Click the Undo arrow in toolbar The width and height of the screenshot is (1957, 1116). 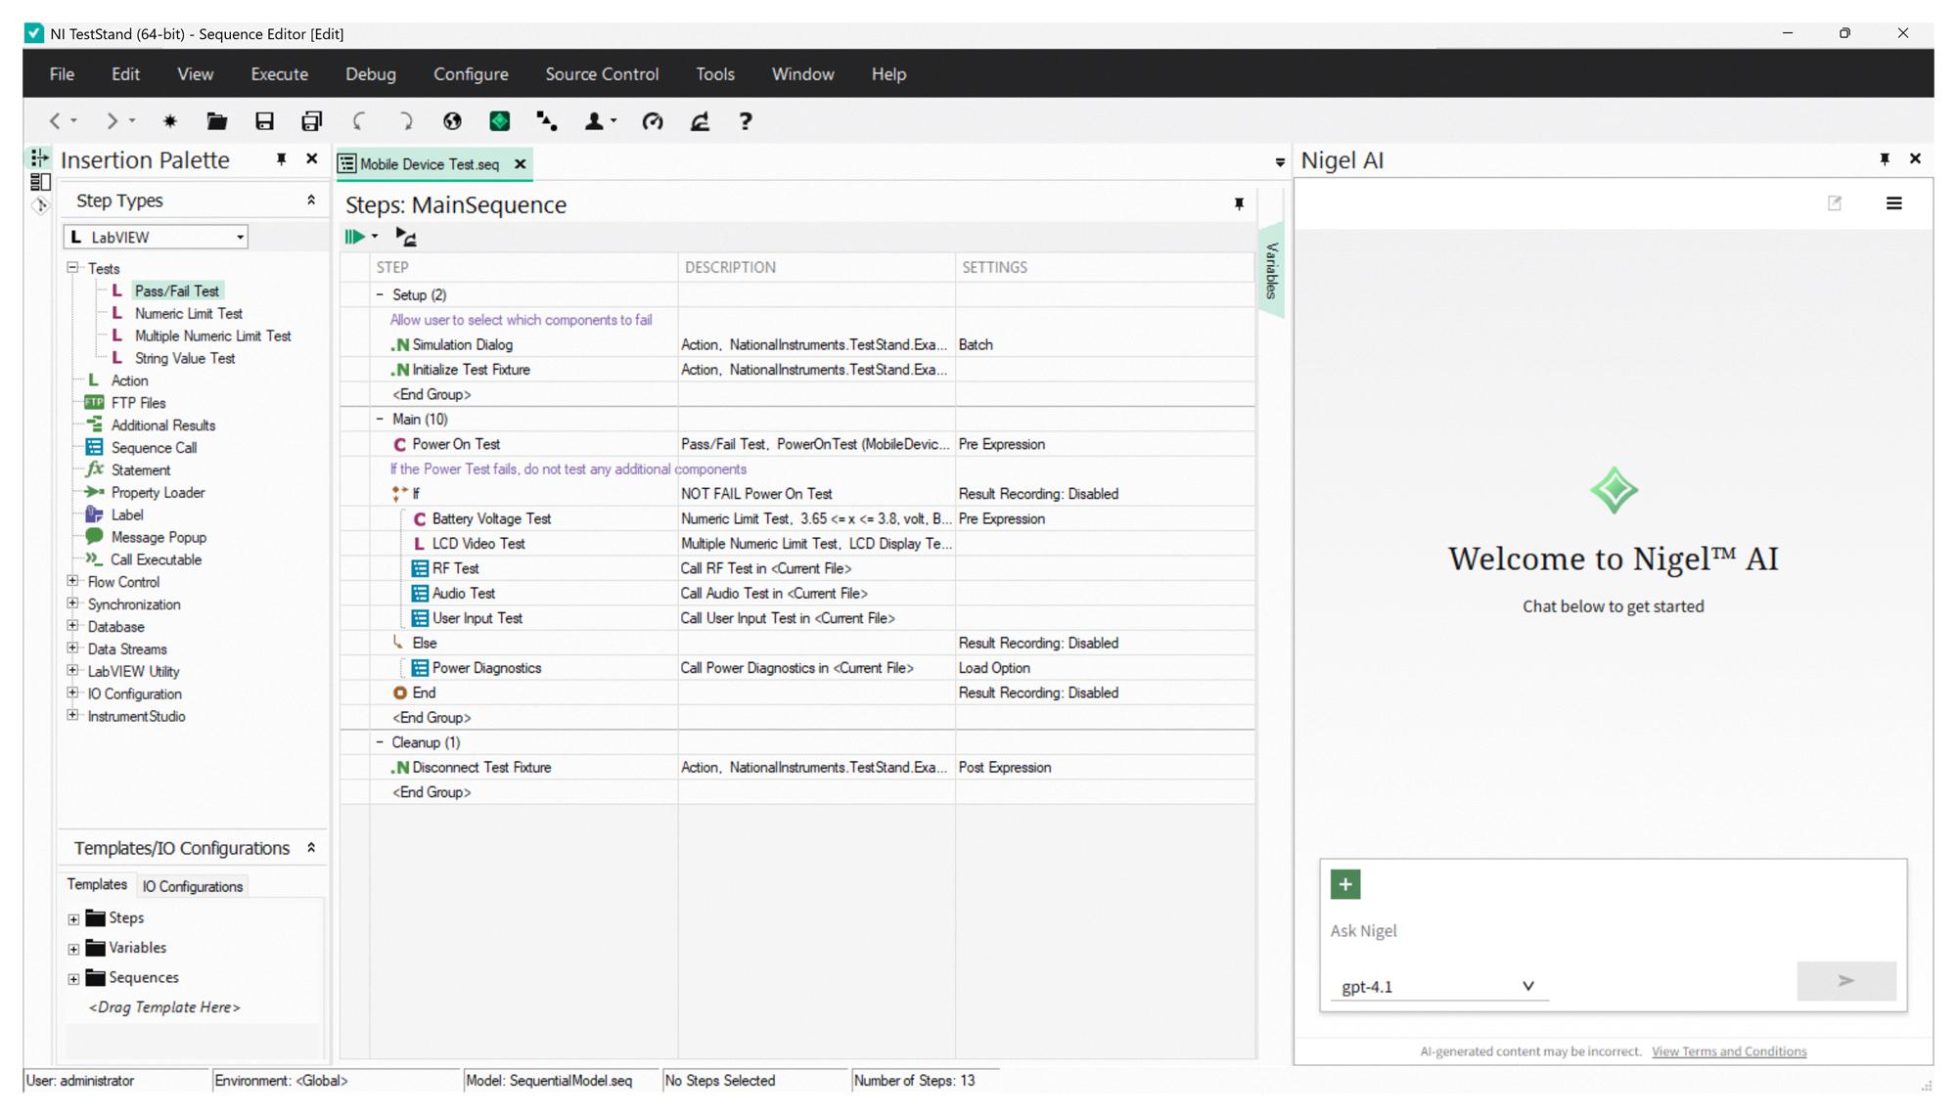tap(358, 121)
